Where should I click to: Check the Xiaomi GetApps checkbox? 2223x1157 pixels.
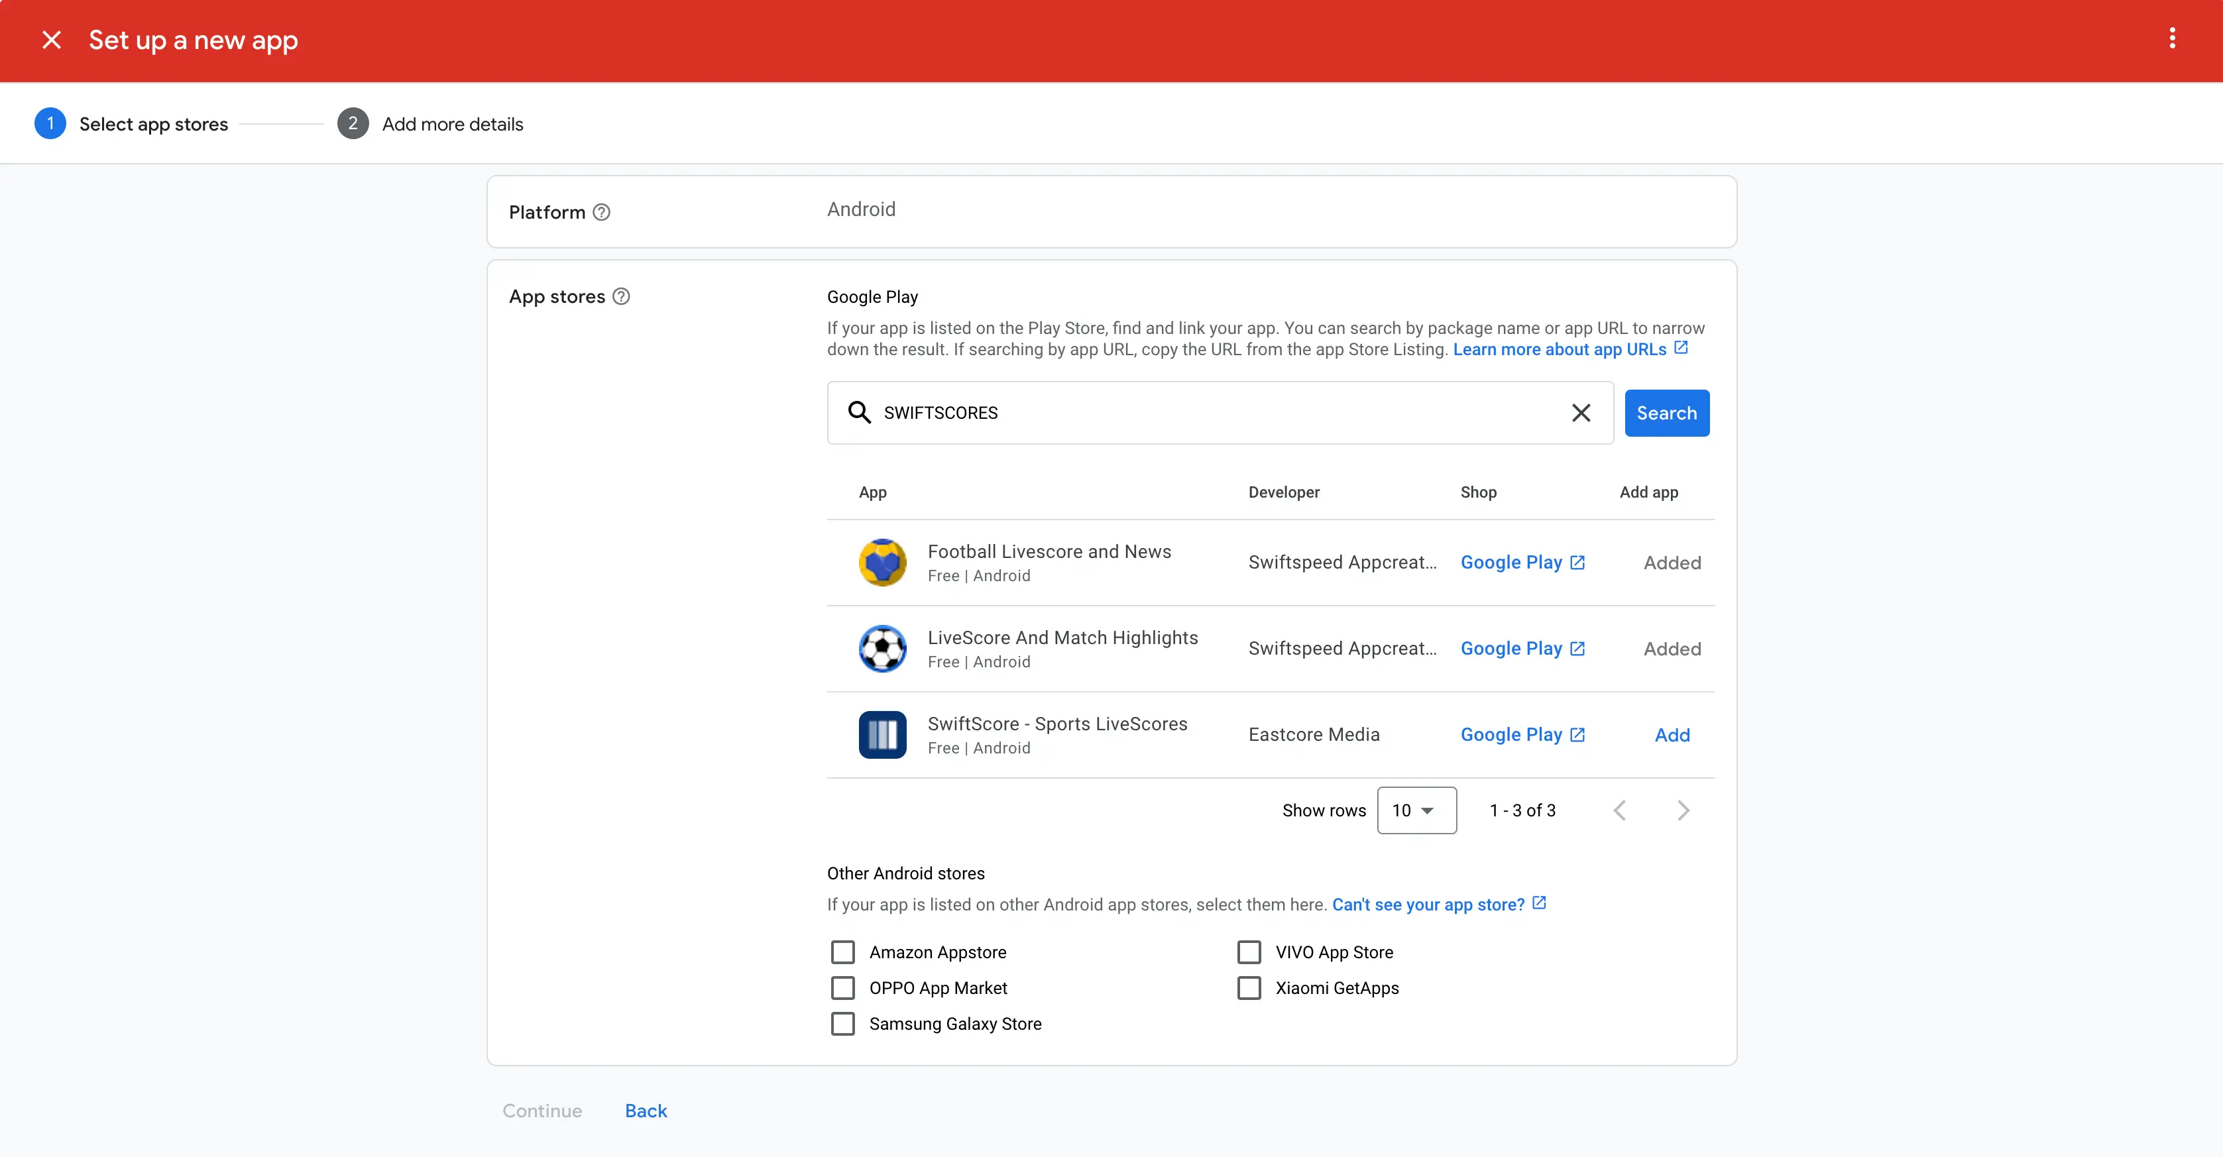click(x=1249, y=988)
